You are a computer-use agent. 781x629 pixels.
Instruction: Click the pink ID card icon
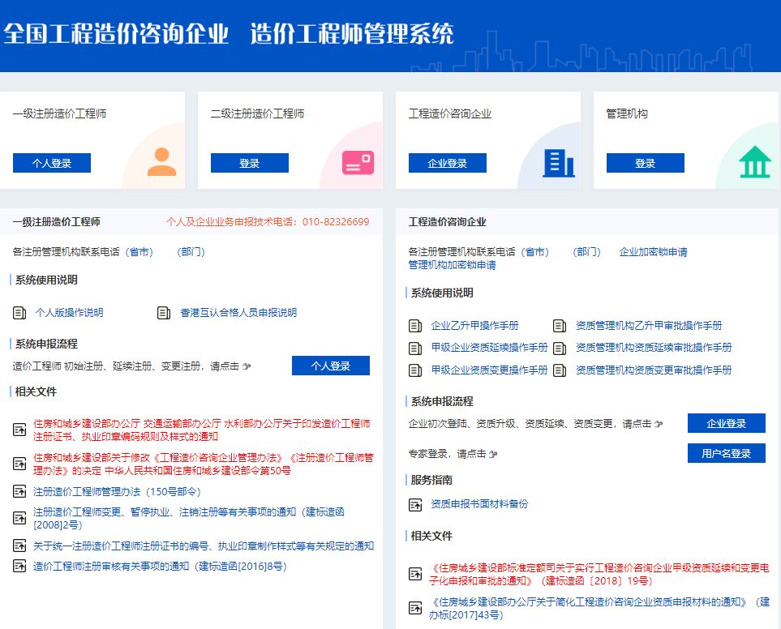(358, 163)
